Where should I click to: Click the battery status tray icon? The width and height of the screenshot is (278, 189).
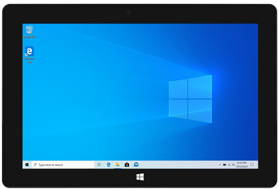[224, 165]
